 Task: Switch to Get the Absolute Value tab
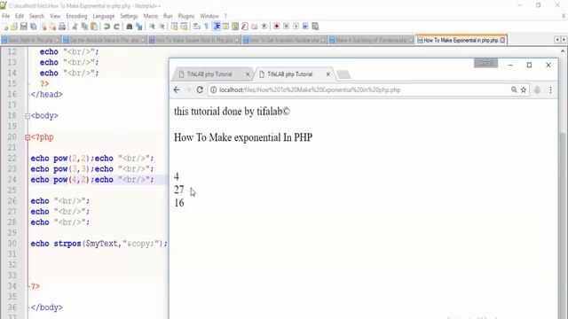coord(105,40)
